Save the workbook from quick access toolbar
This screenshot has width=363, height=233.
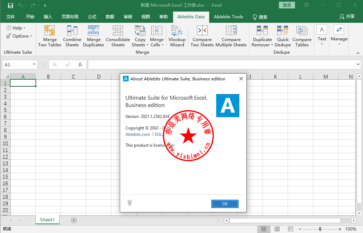(x=11, y=5)
